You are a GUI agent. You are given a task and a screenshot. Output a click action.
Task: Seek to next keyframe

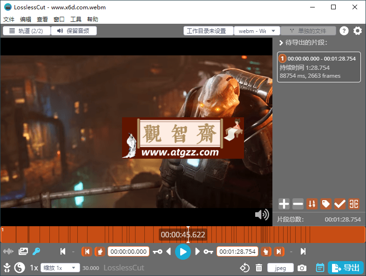[208, 251]
